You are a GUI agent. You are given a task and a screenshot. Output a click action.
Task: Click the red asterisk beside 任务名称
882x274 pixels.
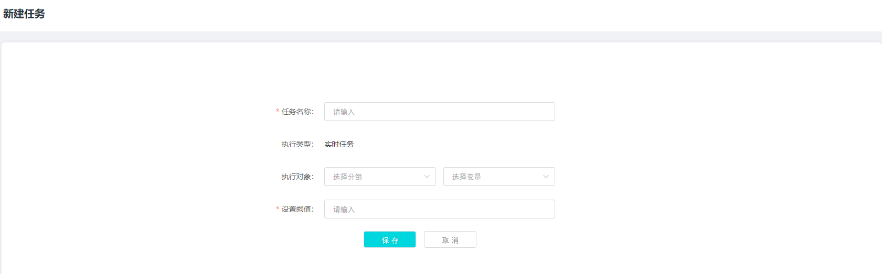tap(278, 111)
